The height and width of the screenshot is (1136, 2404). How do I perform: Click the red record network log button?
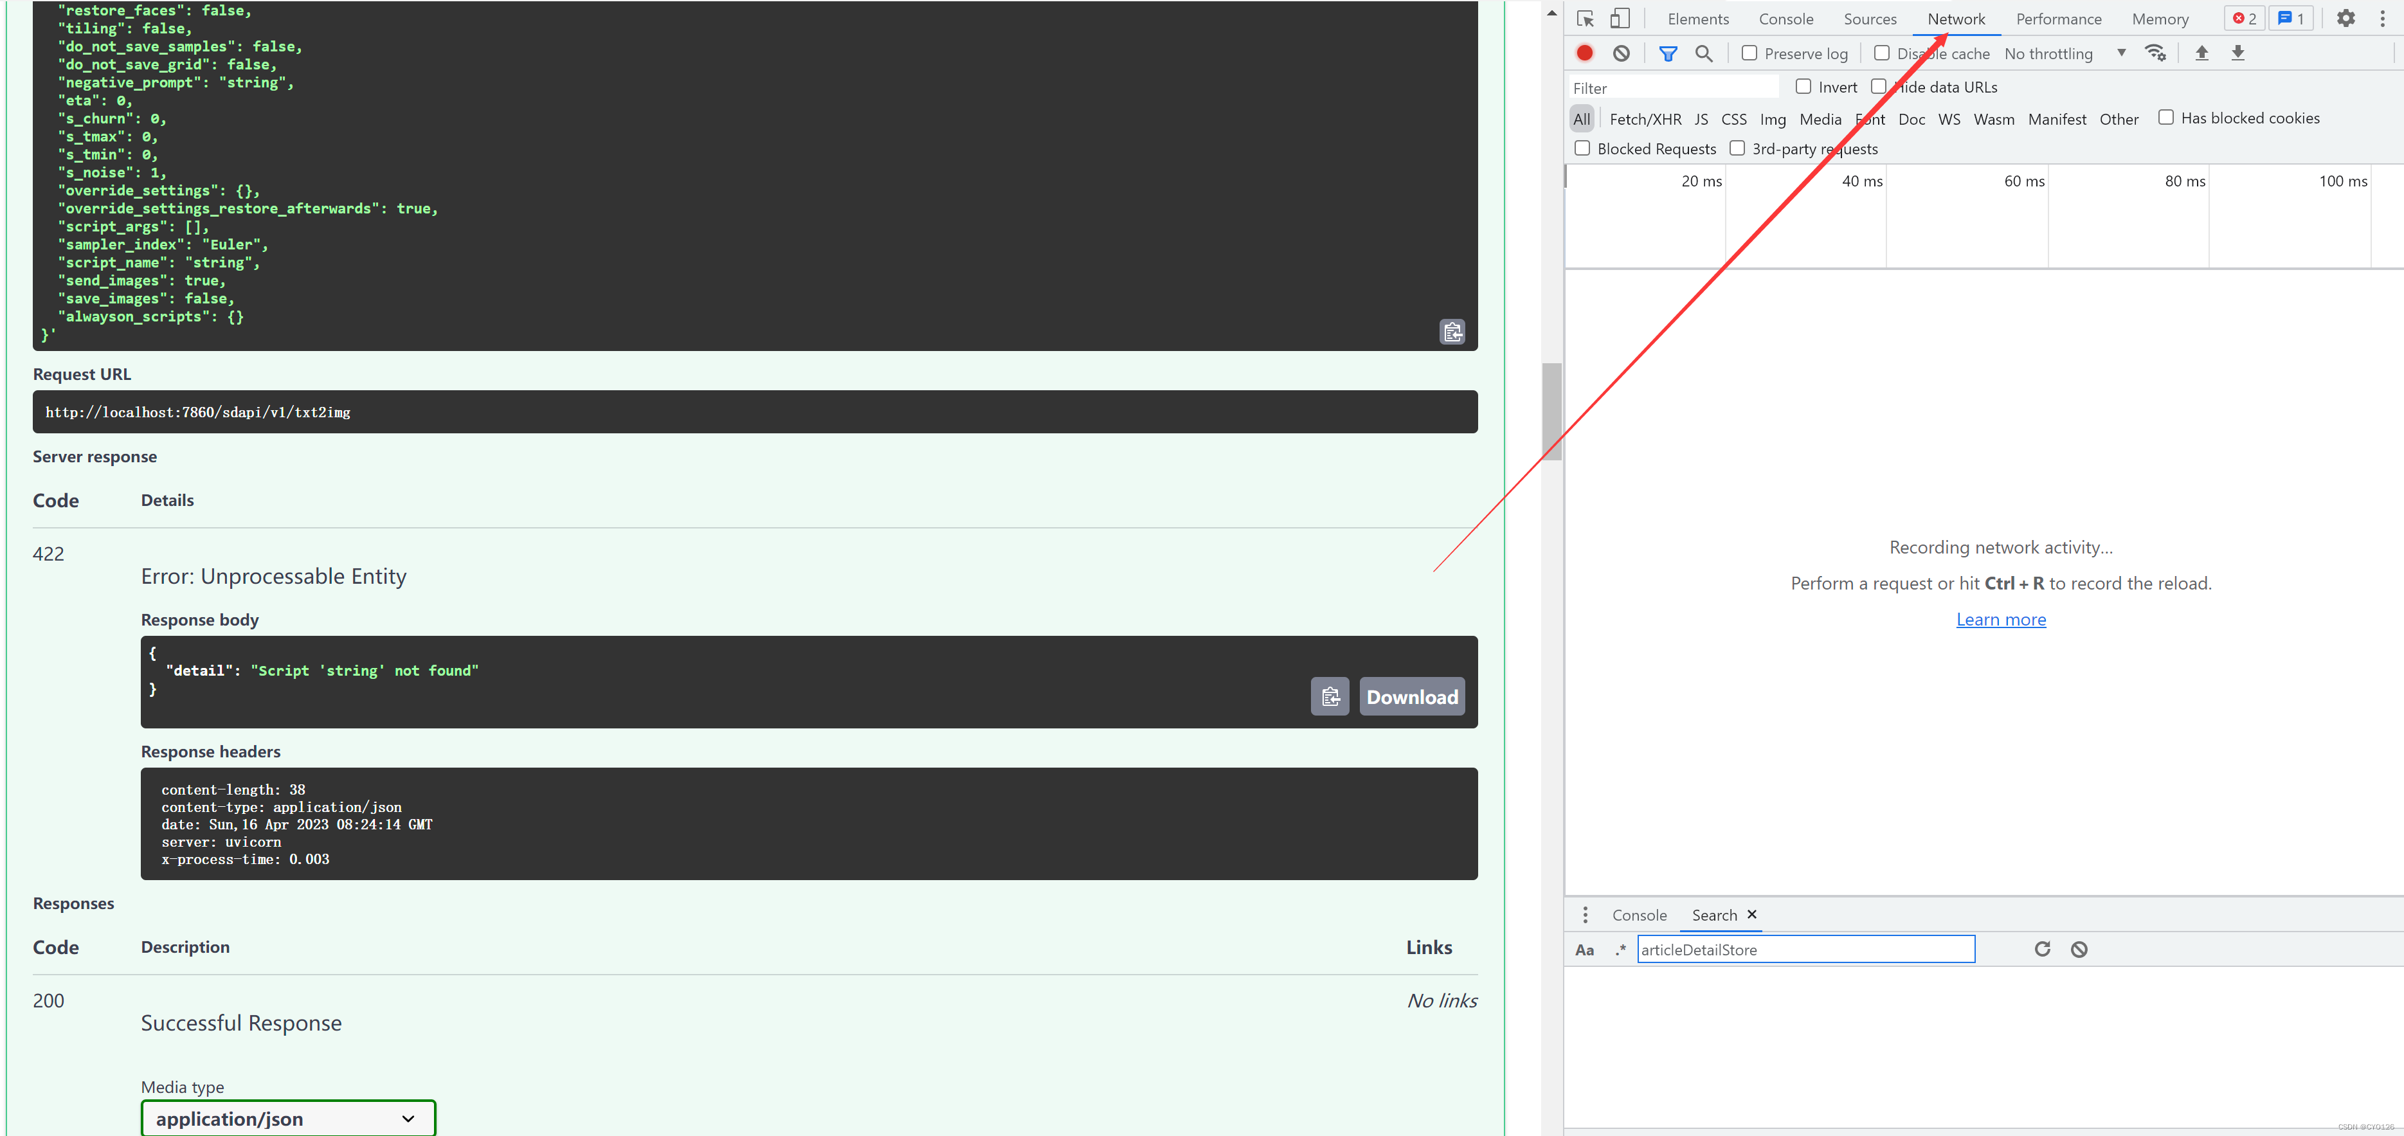(1585, 53)
